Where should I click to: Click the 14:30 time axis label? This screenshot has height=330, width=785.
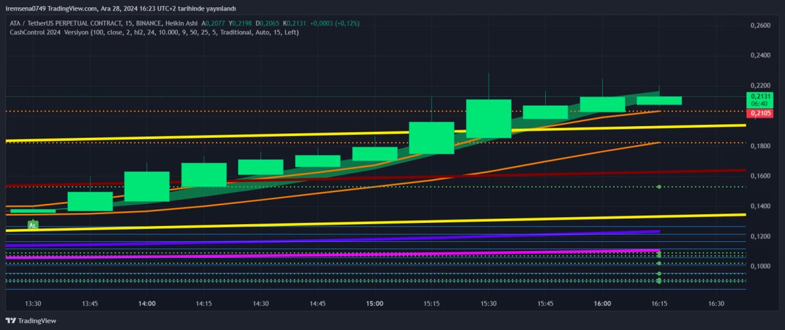tap(261, 304)
